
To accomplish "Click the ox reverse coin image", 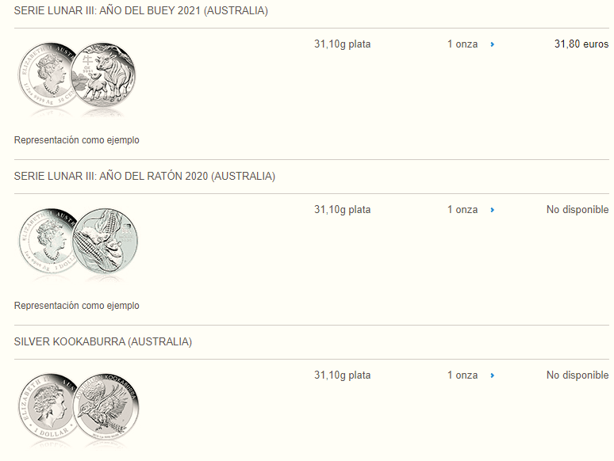I will point(105,75).
